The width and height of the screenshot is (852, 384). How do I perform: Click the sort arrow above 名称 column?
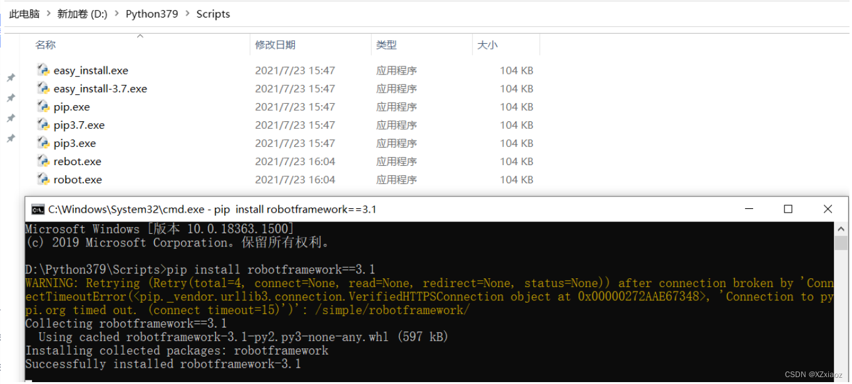tap(140, 36)
